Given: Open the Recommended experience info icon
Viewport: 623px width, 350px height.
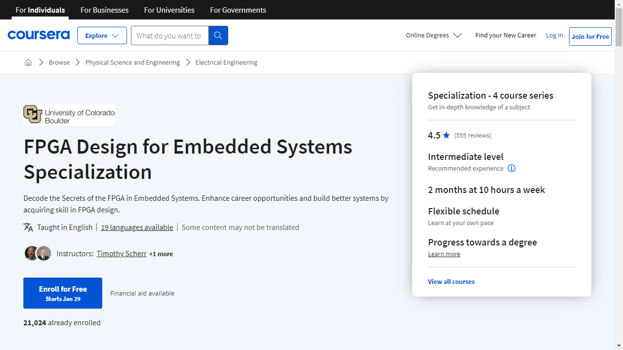Looking at the screenshot, I should [512, 168].
